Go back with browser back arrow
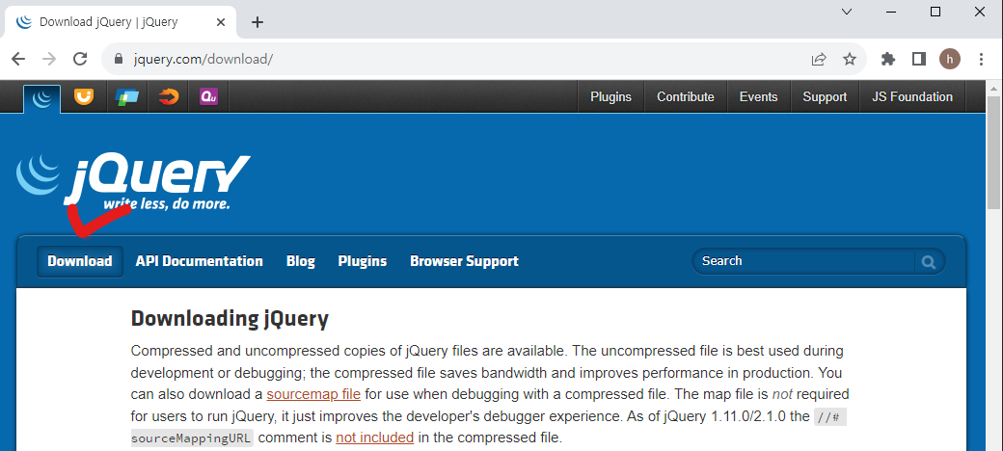Image resolution: width=1003 pixels, height=451 pixels. click(x=18, y=60)
